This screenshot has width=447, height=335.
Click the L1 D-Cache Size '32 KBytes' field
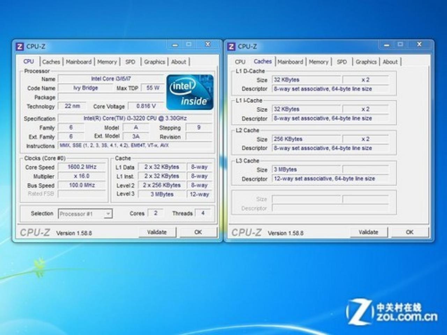(306, 80)
